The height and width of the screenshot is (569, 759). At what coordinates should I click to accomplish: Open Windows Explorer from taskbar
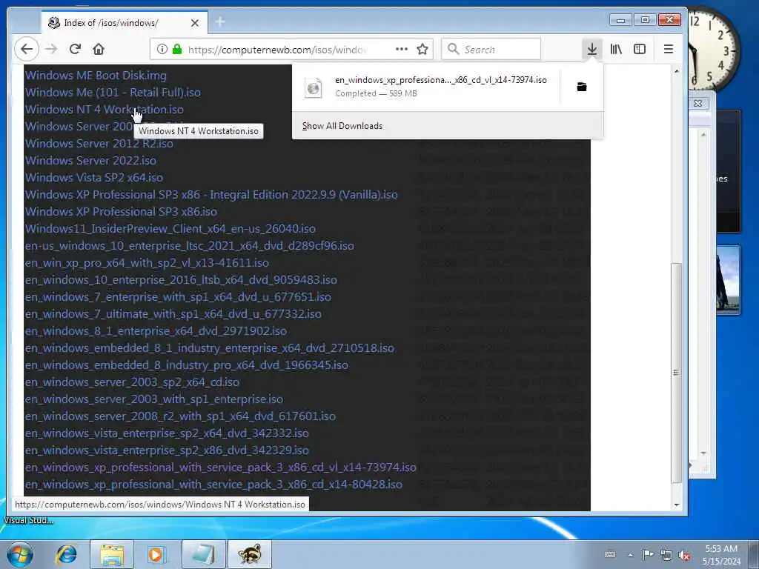(x=111, y=554)
